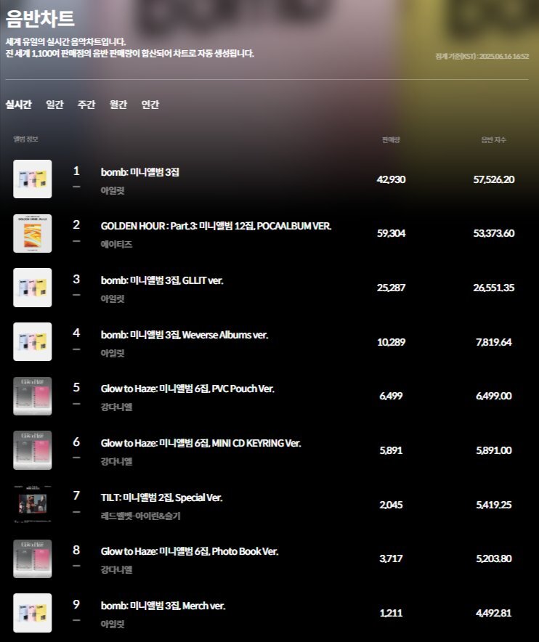Image resolution: width=539 pixels, height=642 pixels.
Task: Open the 연간 chart tab
Action: coord(150,105)
